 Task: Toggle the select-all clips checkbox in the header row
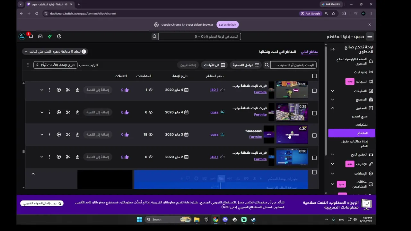pos(314,76)
